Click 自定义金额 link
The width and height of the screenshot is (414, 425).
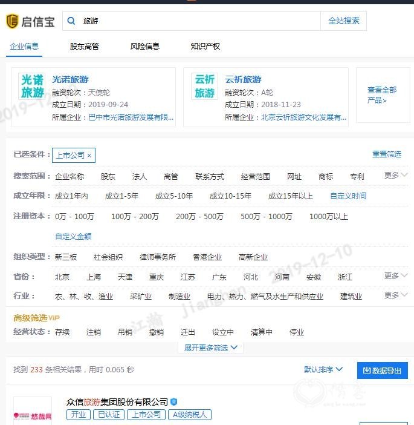tap(73, 236)
